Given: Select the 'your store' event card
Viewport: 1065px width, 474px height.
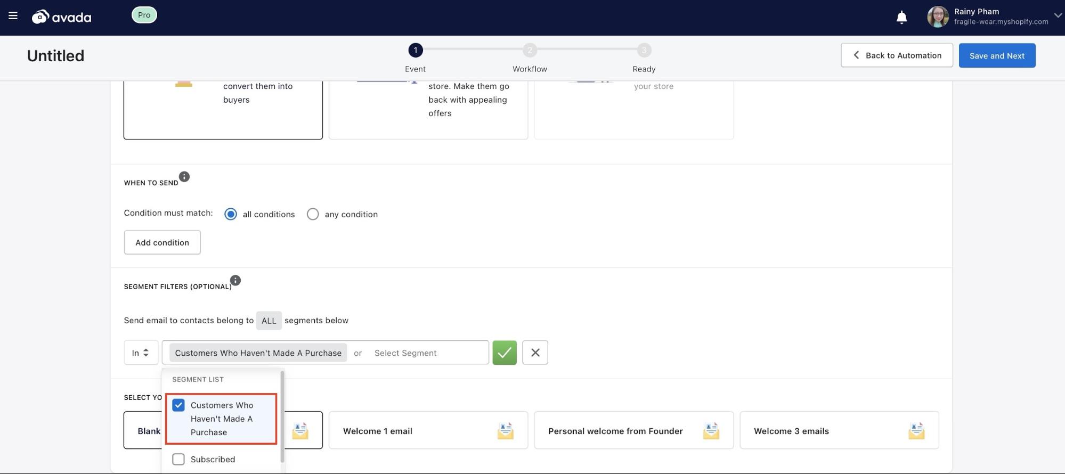Looking at the screenshot, I should [633, 110].
